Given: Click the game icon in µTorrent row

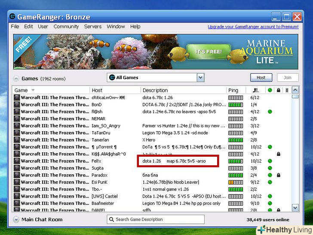Looking at the screenshot, I should pos(17,147).
